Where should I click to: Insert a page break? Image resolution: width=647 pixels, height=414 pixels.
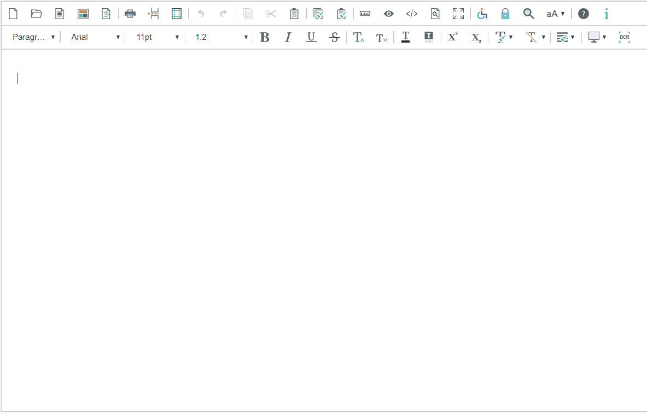[154, 14]
